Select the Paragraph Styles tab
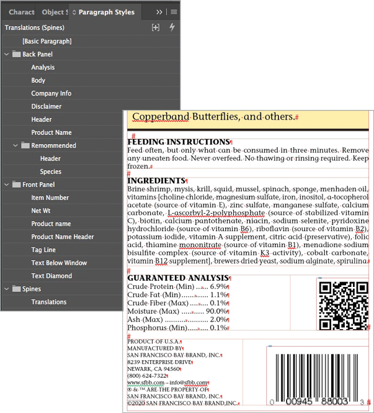 point(107,12)
